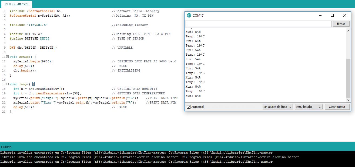Click the 'void loop()' code text
This screenshot has height=167, width=355.
pos(20,84)
